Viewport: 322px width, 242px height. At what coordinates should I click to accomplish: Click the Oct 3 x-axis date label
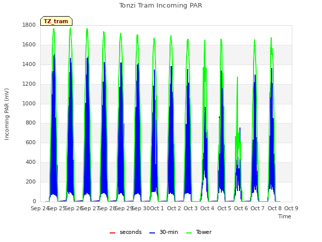pos(191,208)
